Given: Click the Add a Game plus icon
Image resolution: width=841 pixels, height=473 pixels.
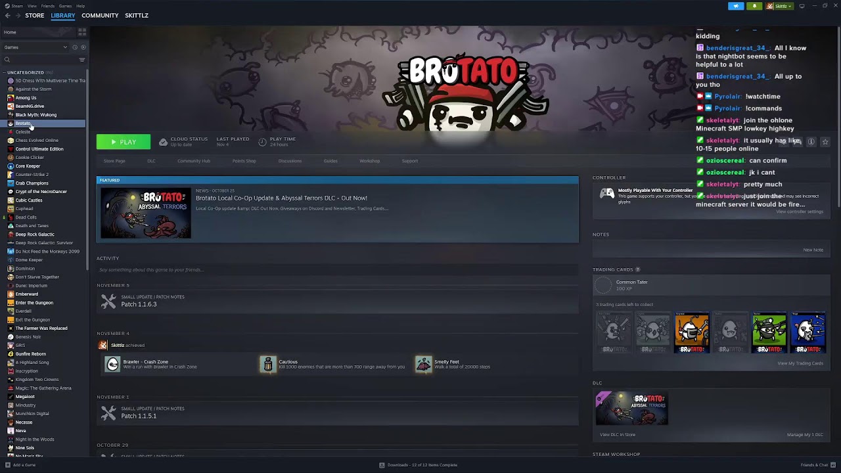Looking at the screenshot, I should [x=7, y=465].
